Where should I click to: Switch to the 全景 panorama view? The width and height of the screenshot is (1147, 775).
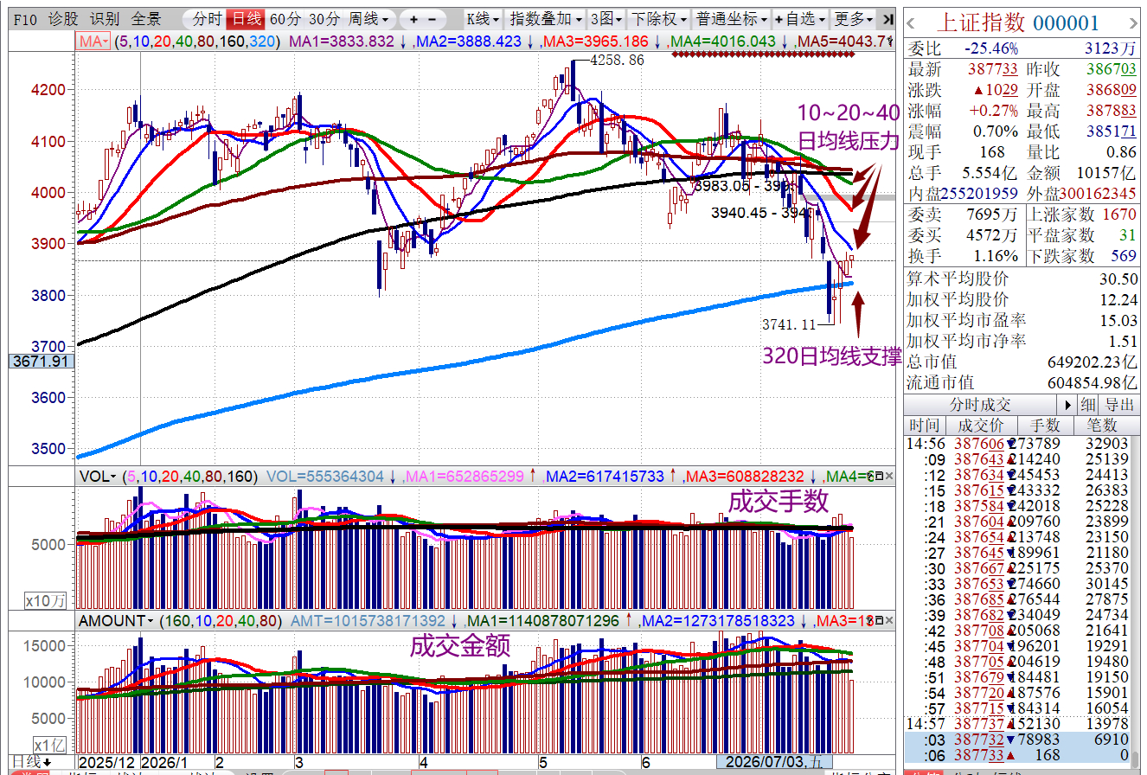pyautogui.click(x=146, y=18)
